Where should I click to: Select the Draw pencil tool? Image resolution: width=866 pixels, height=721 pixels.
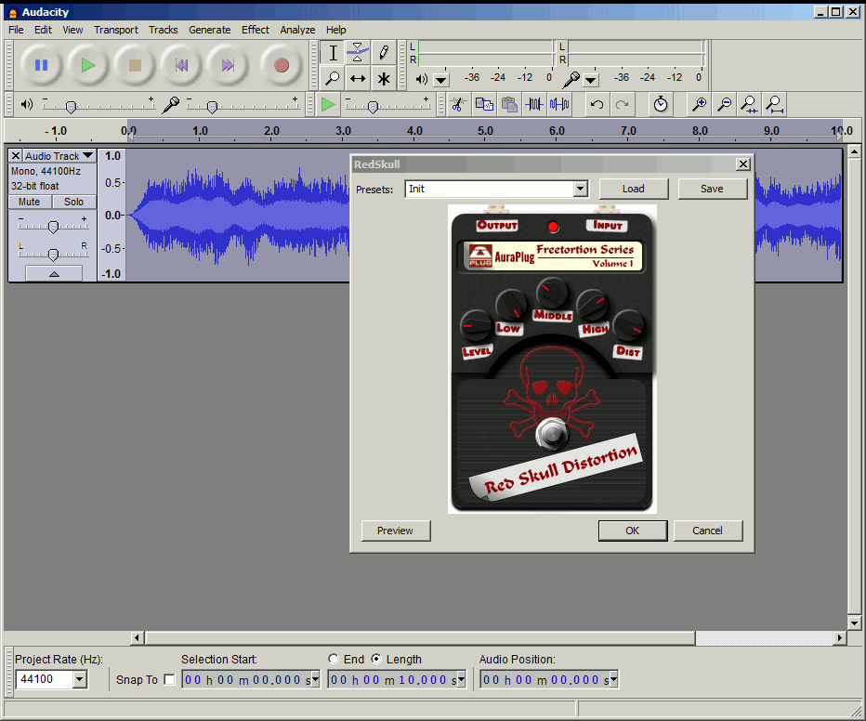coord(384,53)
